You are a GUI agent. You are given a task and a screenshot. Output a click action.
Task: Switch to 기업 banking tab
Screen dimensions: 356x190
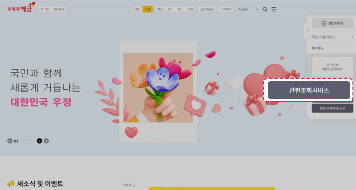point(148,9)
